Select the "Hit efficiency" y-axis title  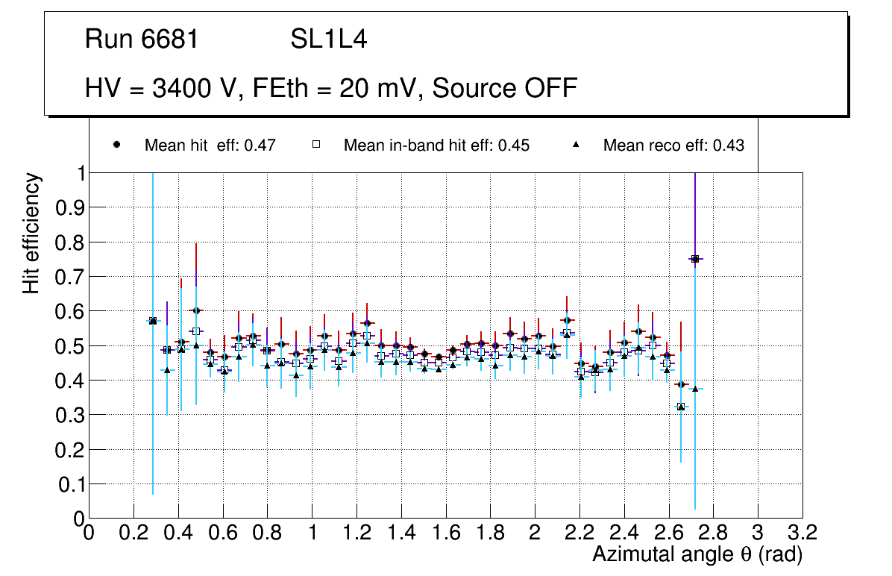tap(31, 234)
